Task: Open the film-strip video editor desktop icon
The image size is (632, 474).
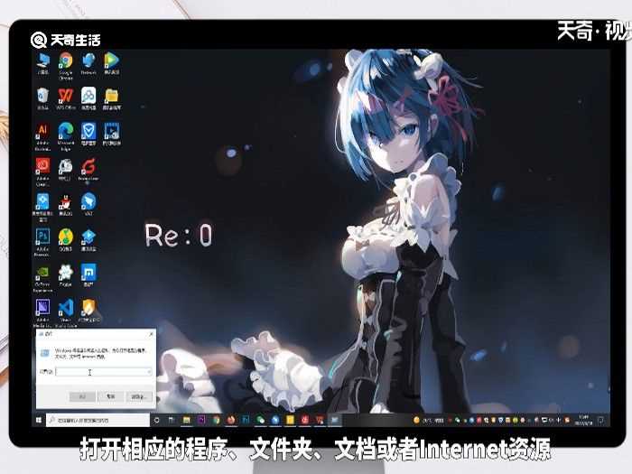Action: [x=112, y=134]
